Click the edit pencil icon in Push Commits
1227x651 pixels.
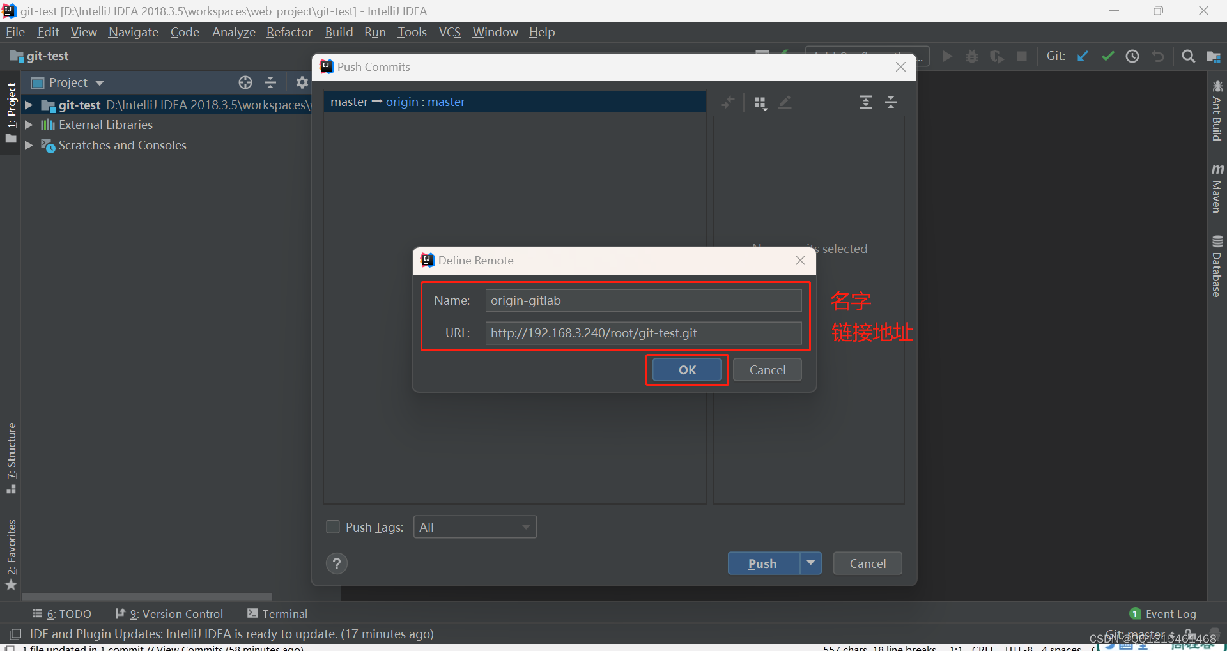click(x=785, y=102)
